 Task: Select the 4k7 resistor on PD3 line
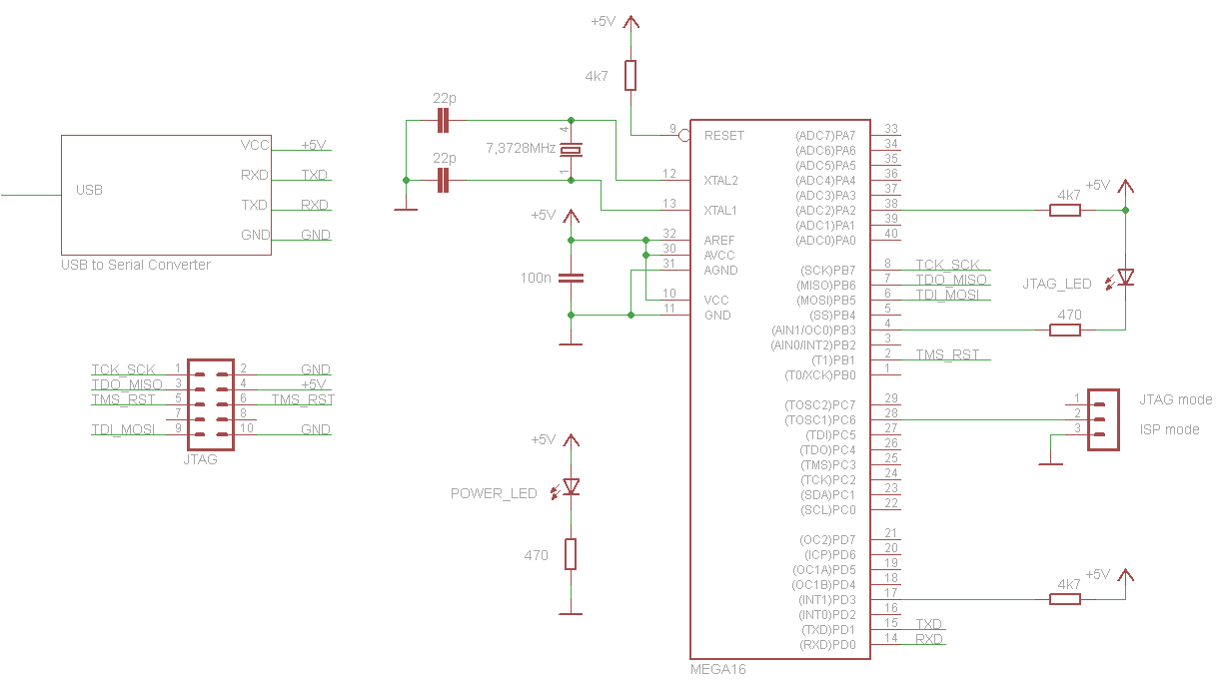(1065, 599)
